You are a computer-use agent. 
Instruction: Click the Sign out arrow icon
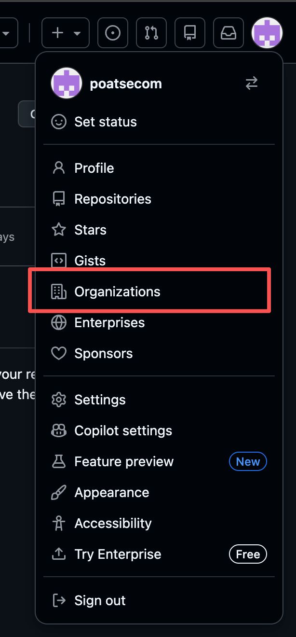point(59,600)
